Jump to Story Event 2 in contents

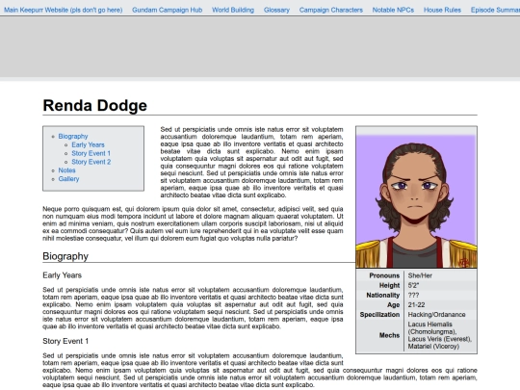(91, 162)
